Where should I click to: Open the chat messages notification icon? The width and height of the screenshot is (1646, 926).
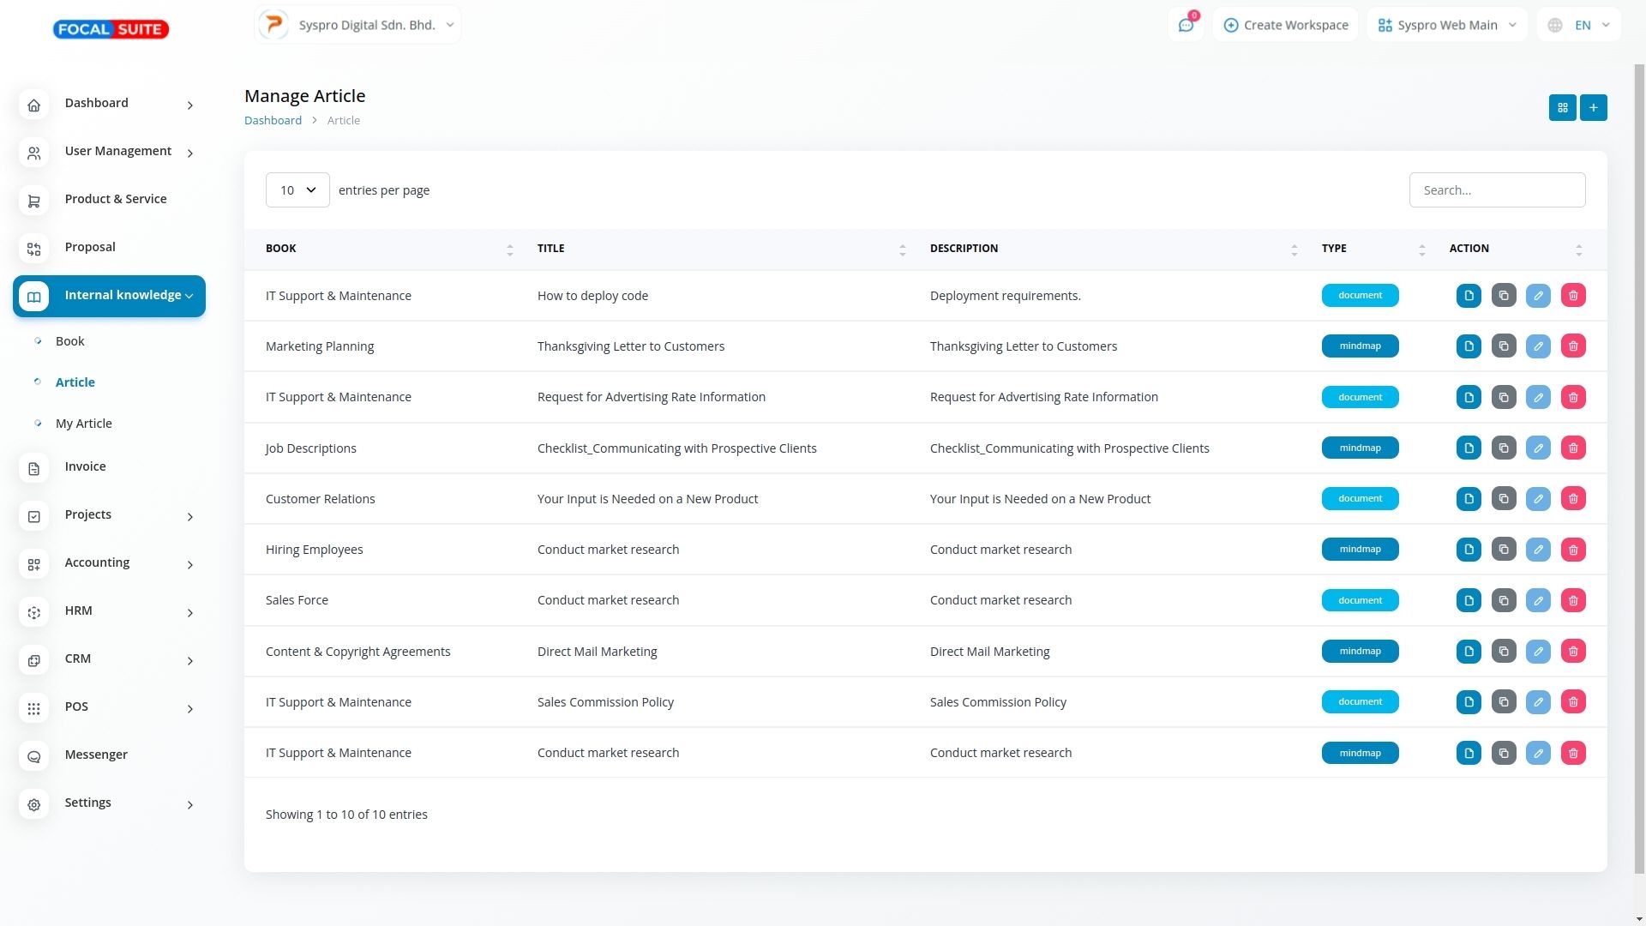[1186, 26]
